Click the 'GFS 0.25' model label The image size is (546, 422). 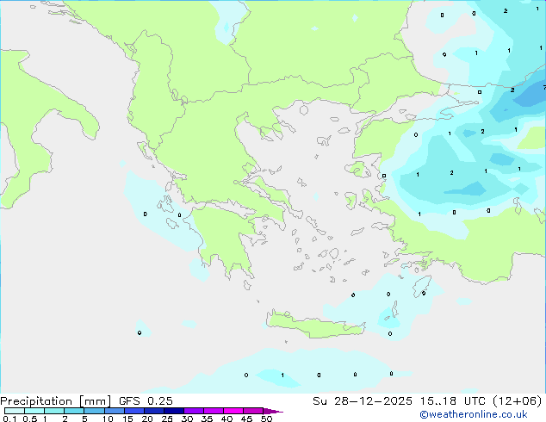146,401
